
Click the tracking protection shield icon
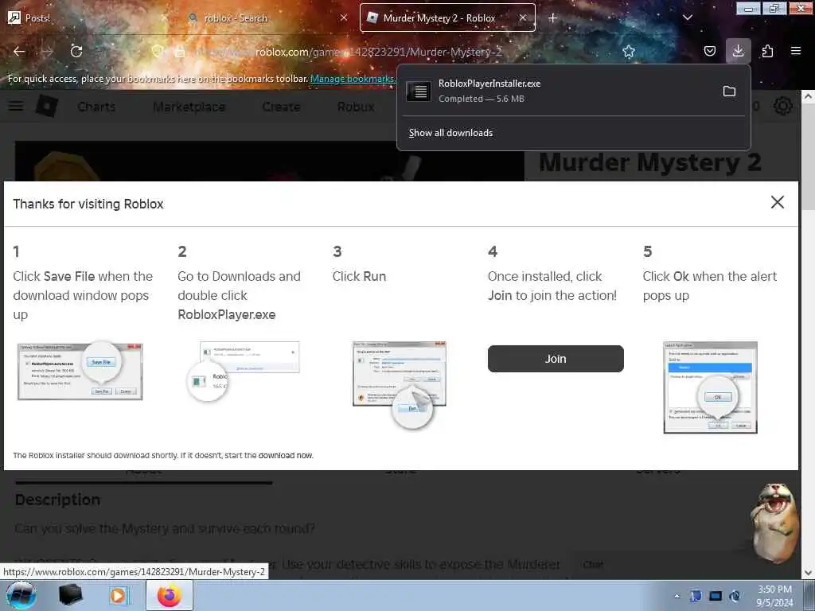tap(158, 51)
